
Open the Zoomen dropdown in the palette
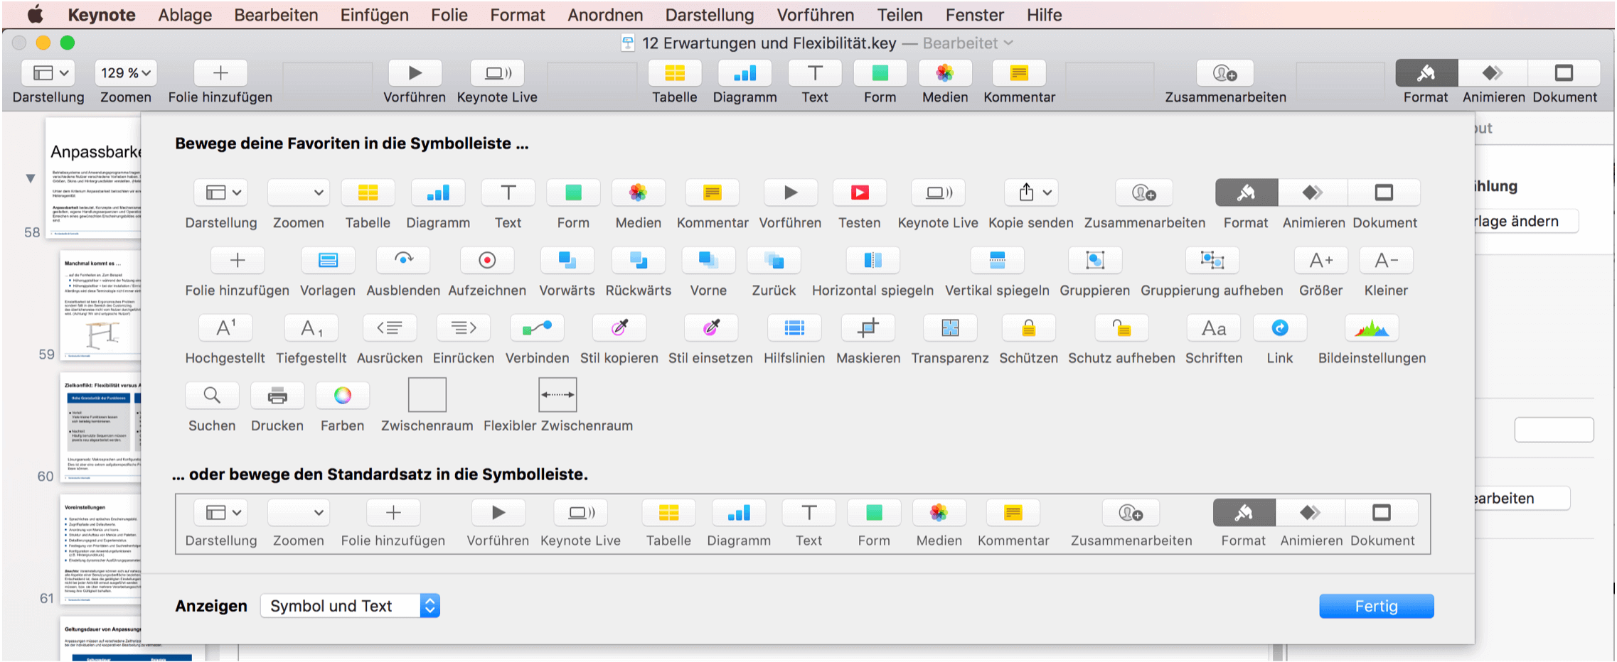(298, 192)
